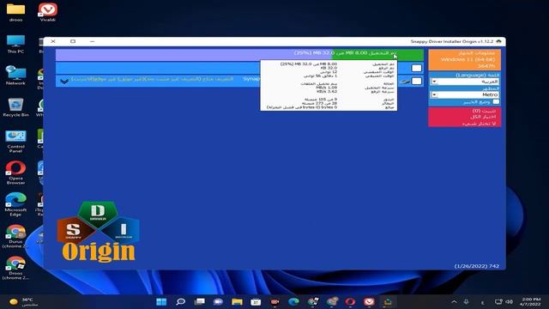Click the Snappy Driver Installer title bar icon
This screenshot has width=549, height=309.
click(499, 41)
